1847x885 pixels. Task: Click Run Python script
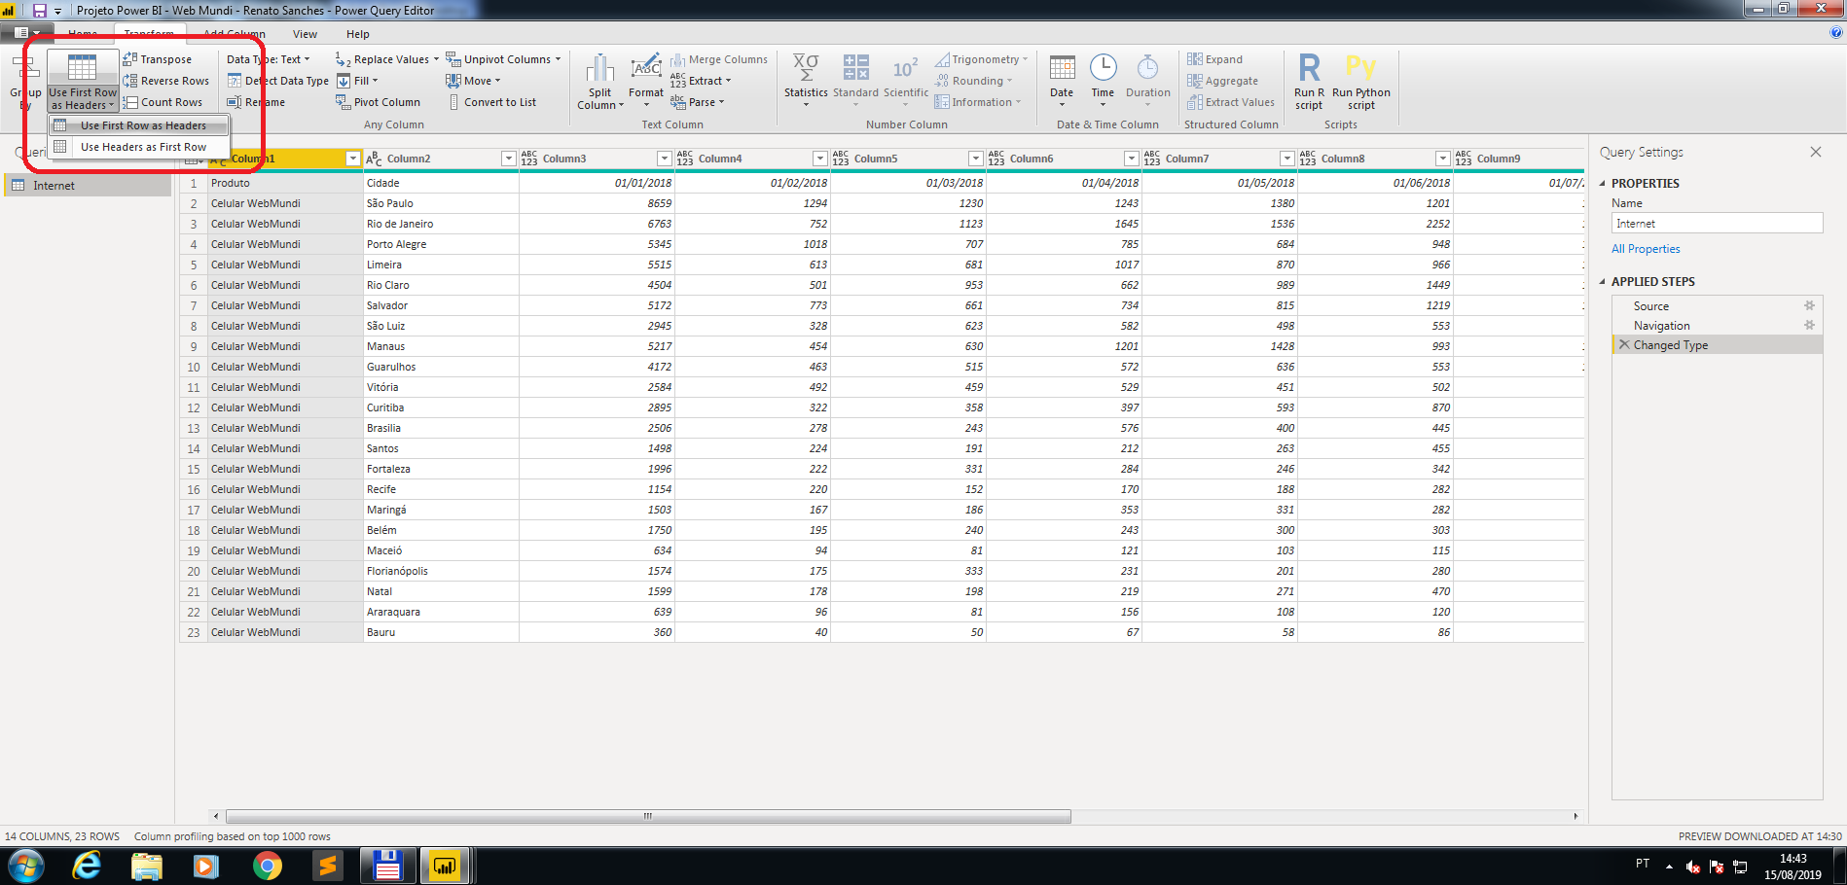1361,82
